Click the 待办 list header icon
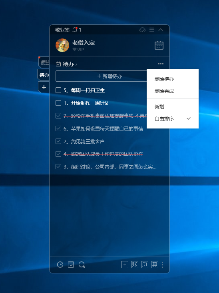The width and height of the screenshot is (219, 293). (x=58, y=64)
